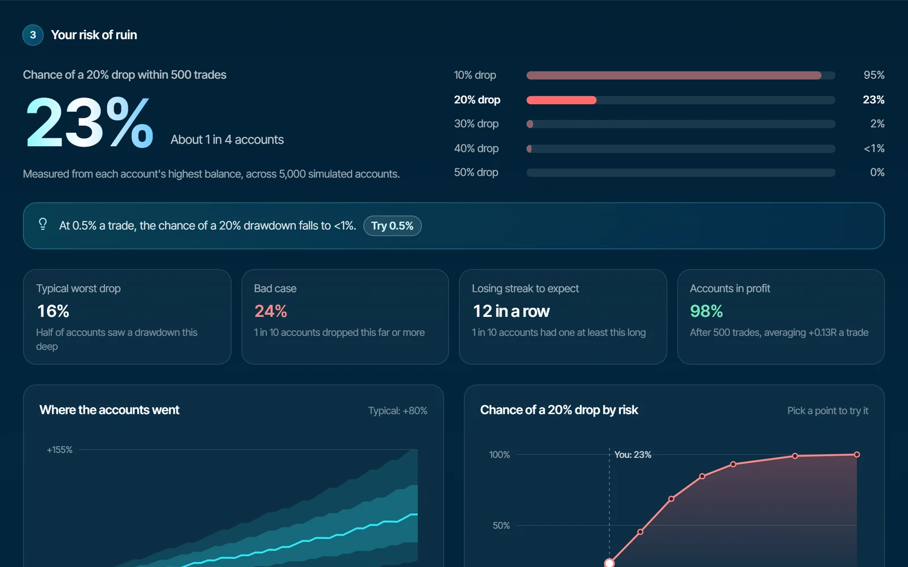908x567 pixels.
Task: Click the 95% value for 10% drop
Action: [874, 75]
